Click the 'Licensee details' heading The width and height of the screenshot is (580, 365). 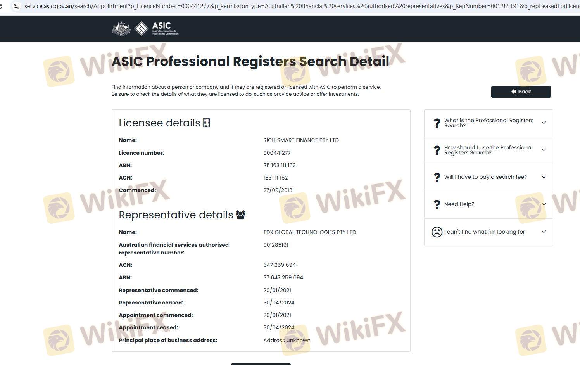pyautogui.click(x=159, y=123)
